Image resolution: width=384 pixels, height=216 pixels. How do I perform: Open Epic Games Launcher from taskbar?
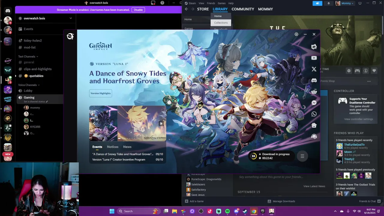[263, 211]
